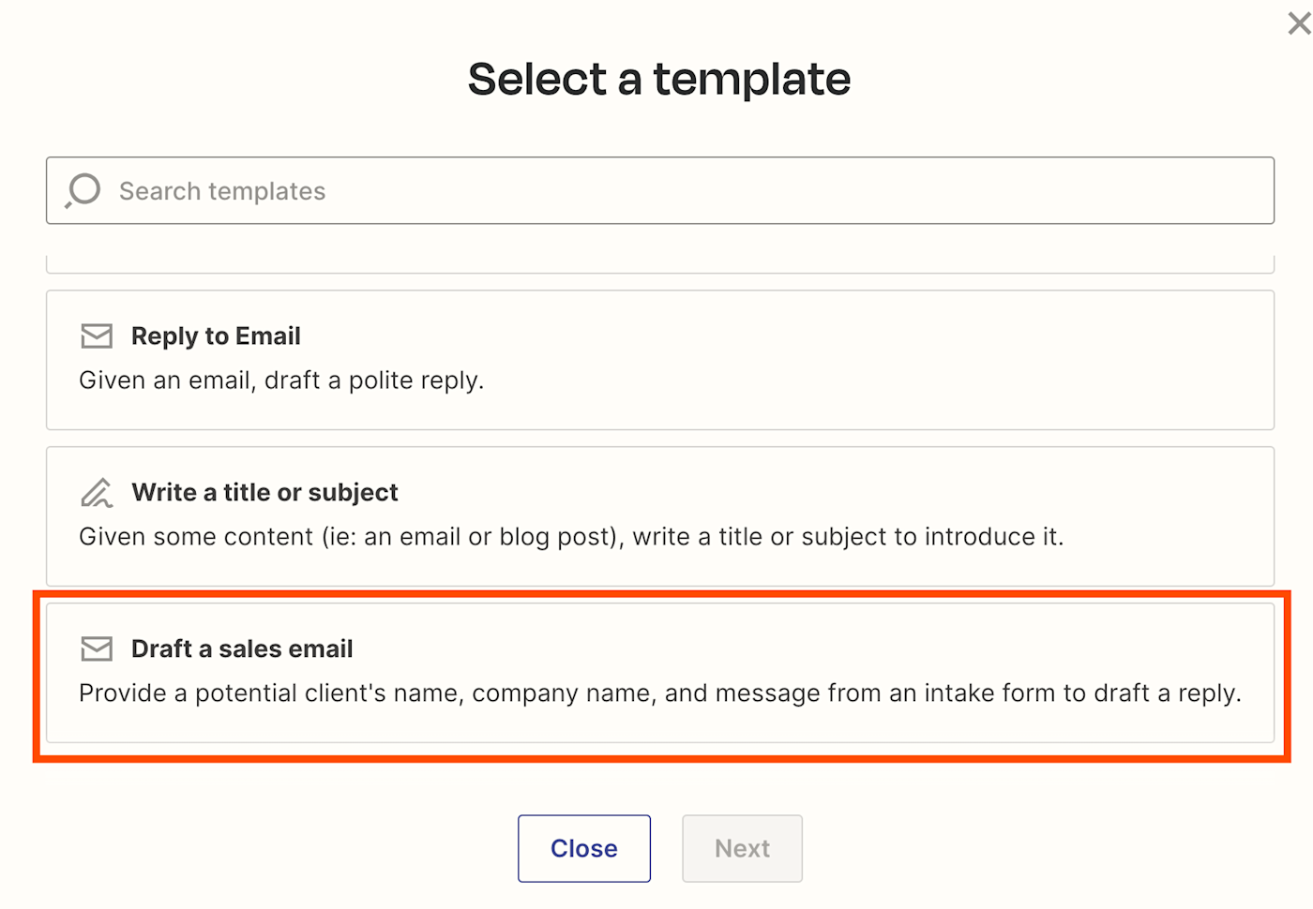Image resolution: width=1313 pixels, height=909 pixels.
Task: Dismiss dialog with the X icon
Action: (1299, 23)
